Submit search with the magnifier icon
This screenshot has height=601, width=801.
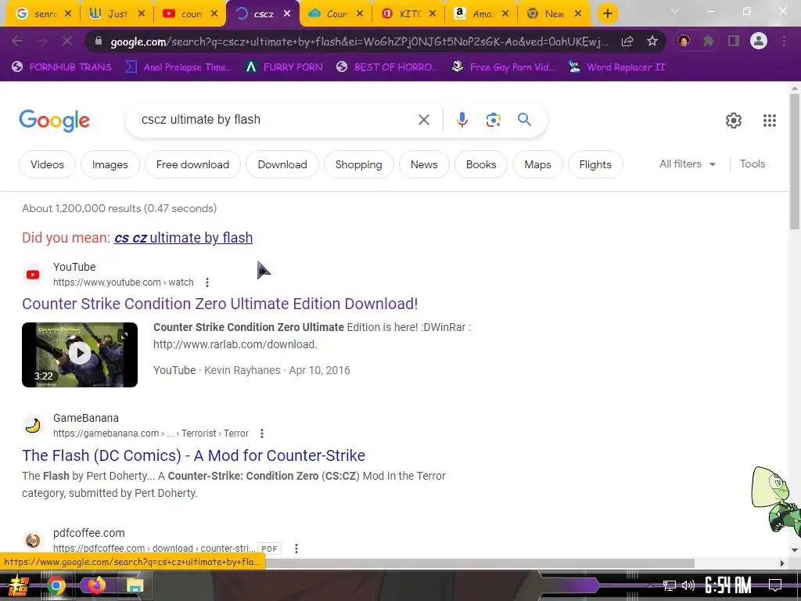tap(524, 120)
